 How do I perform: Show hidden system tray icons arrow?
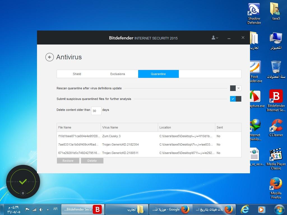pyautogui.click(x=48, y=210)
